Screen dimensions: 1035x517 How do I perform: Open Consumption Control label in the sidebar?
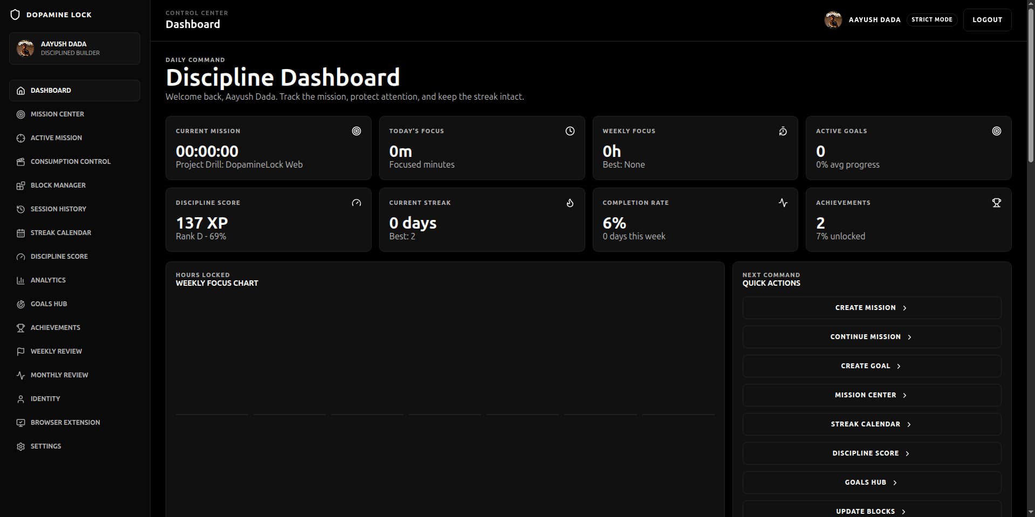71,162
